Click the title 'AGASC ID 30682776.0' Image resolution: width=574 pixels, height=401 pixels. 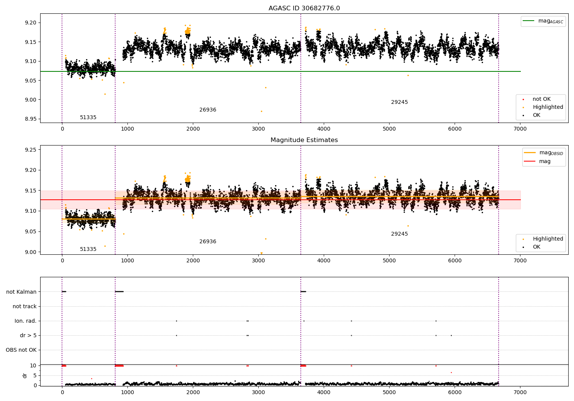coord(304,8)
